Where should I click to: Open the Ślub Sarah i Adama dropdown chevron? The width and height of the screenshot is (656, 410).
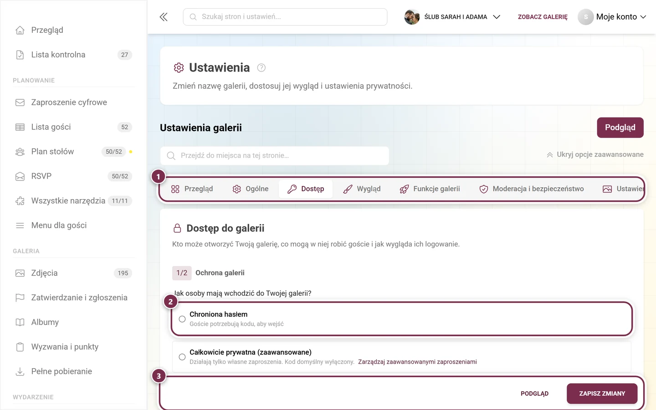[x=497, y=17]
